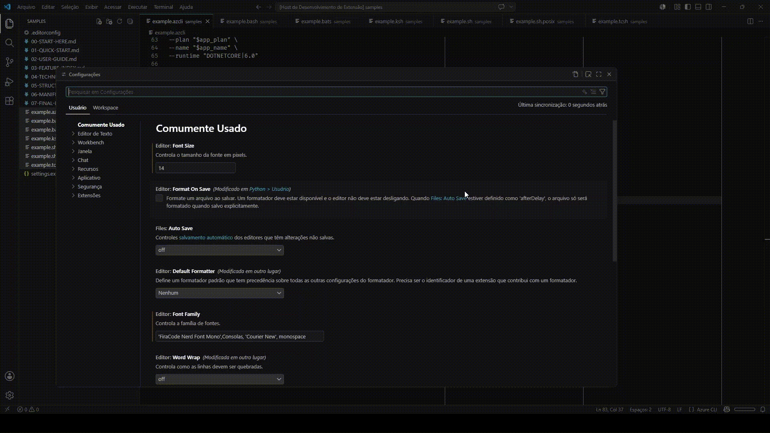The image size is (770, 433).
Task: Split the editor to the right
Action: [750, 21]
